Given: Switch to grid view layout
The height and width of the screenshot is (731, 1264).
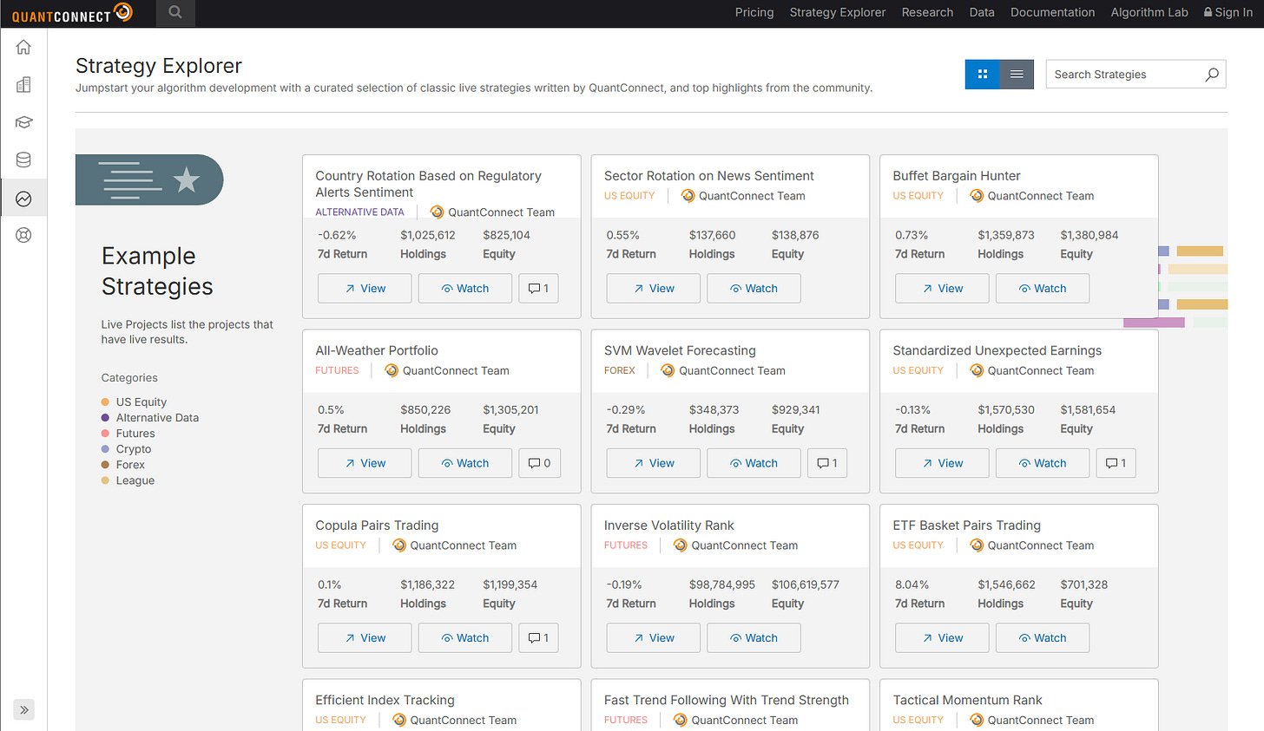Looking at the screenshot, I should tap(982, 75).
